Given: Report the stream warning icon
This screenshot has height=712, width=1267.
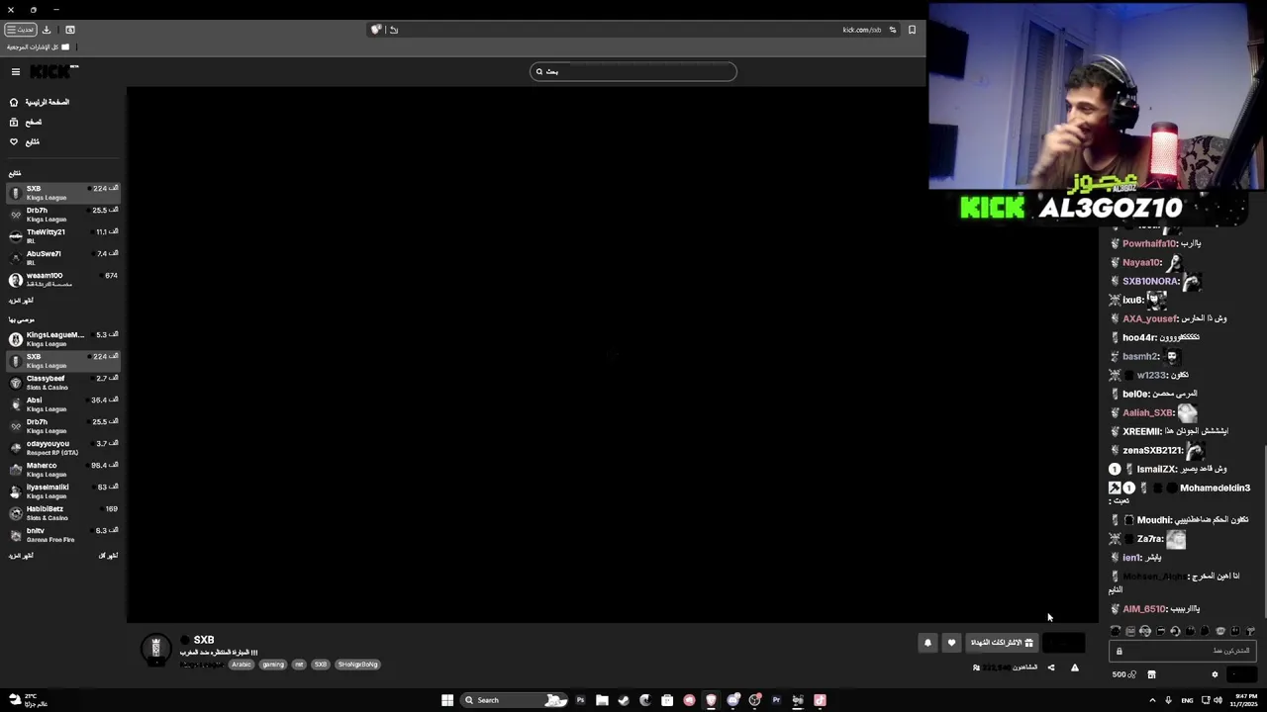Looking at the screenshot, I should 1075,667.
